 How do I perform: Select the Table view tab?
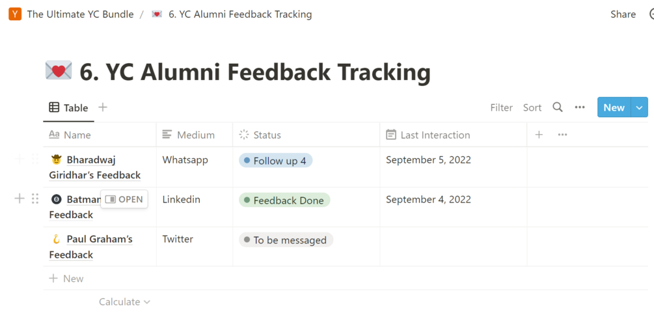pyautogui.click(x=69, y=108)
